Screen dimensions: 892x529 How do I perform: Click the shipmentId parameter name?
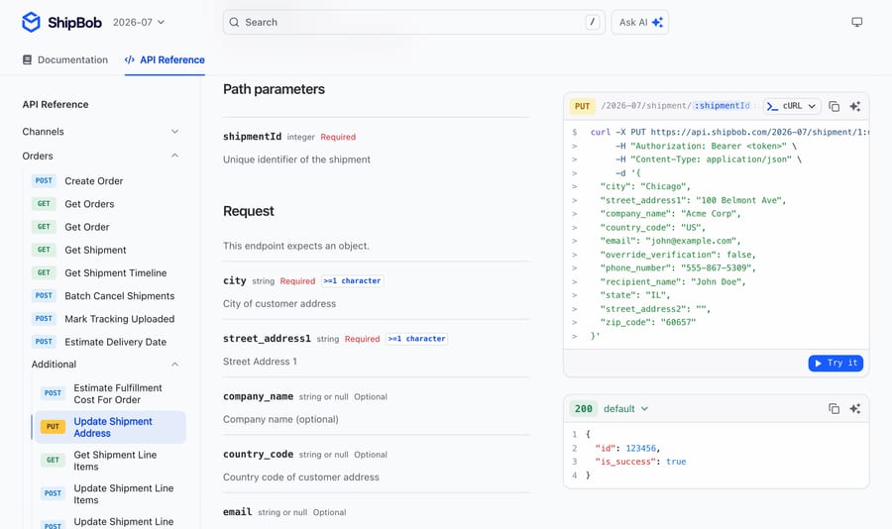pyautogui.click(x=252, y=137)
